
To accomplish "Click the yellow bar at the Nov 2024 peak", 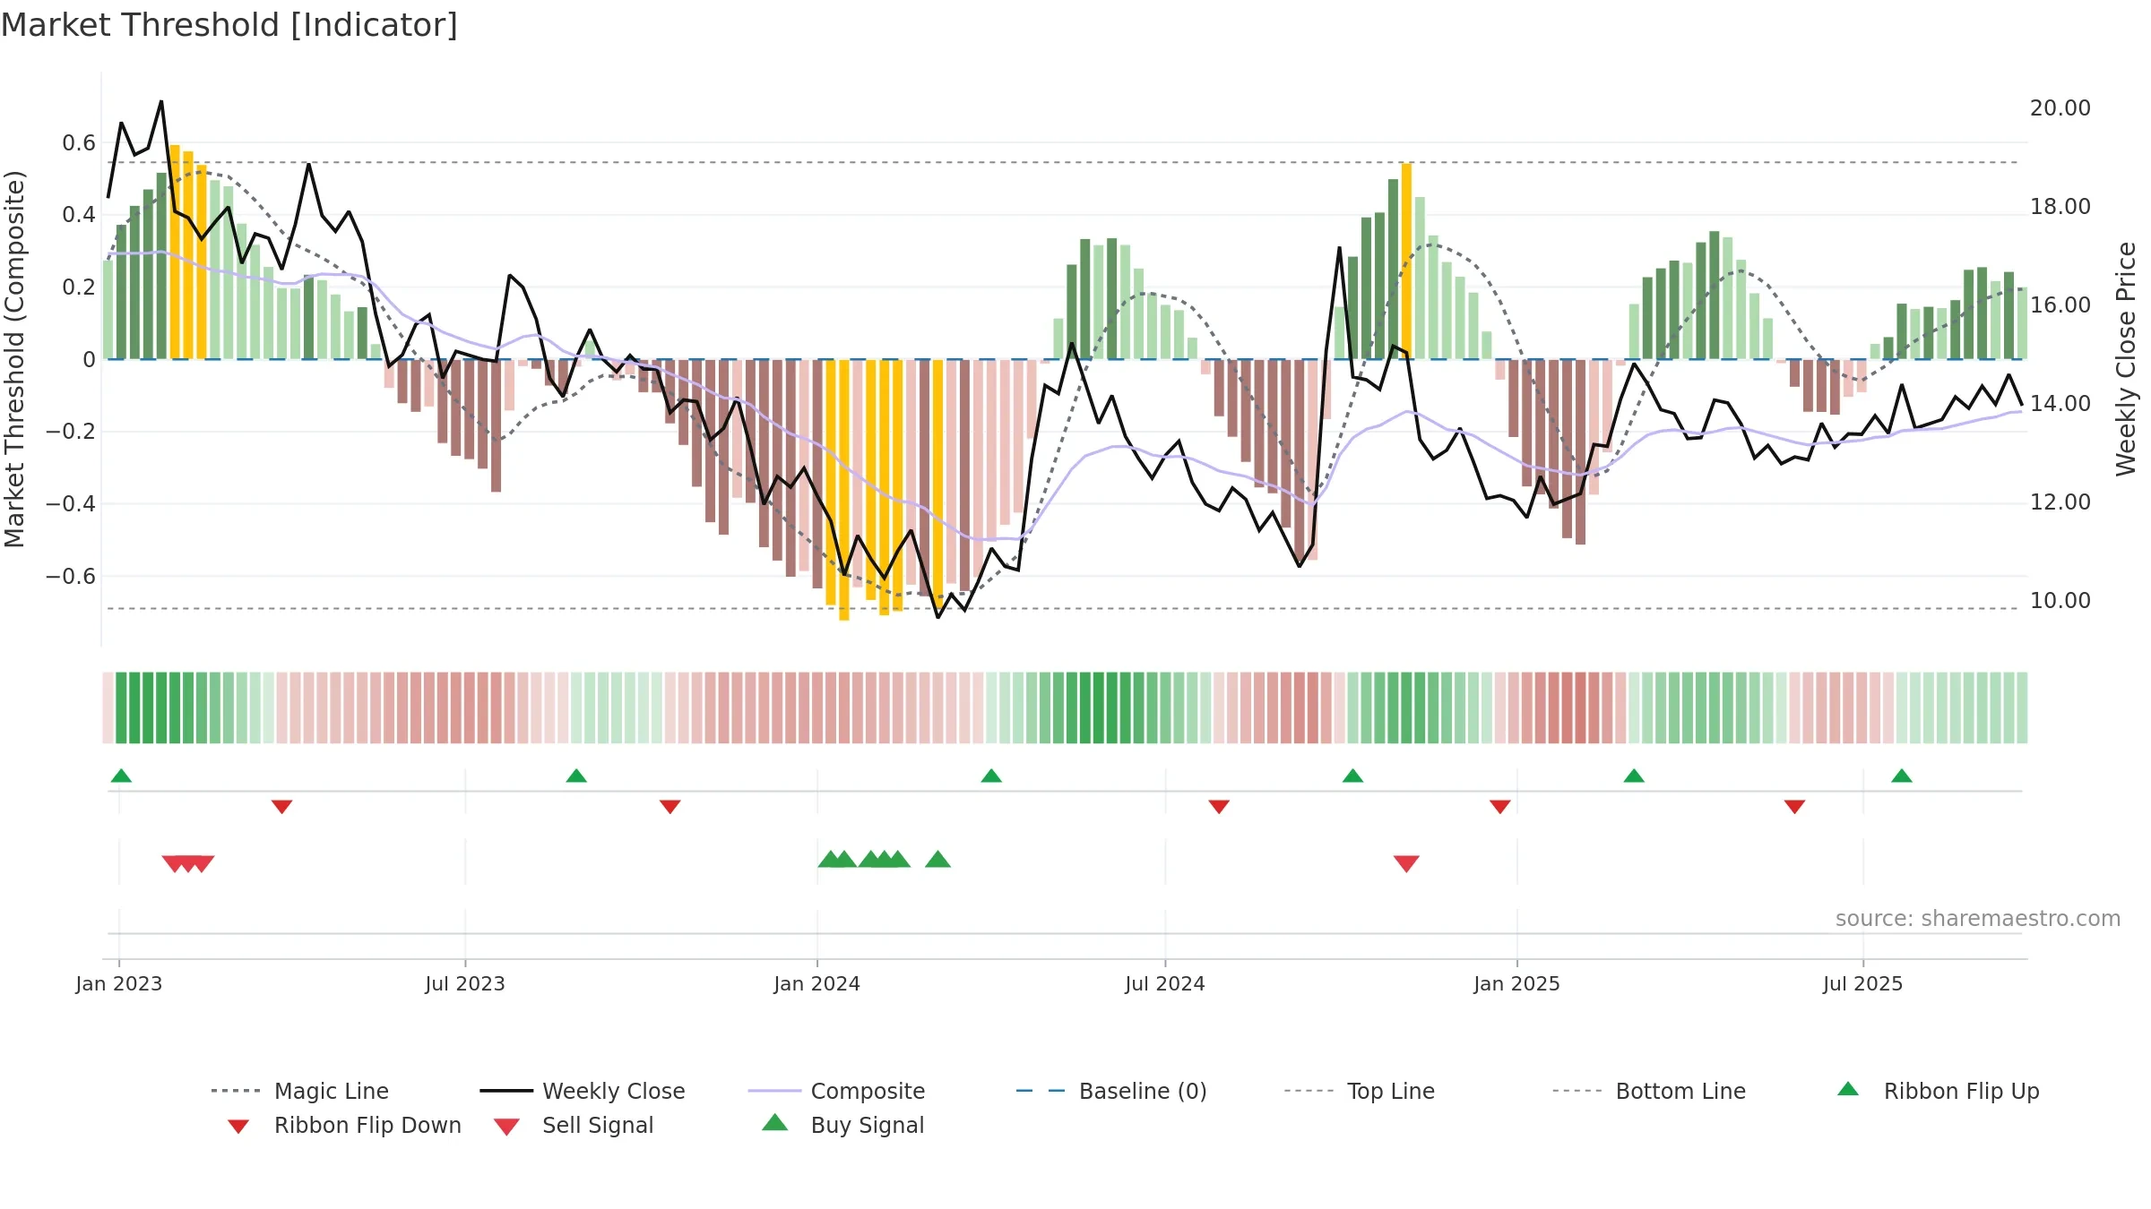I will 1406,261.
